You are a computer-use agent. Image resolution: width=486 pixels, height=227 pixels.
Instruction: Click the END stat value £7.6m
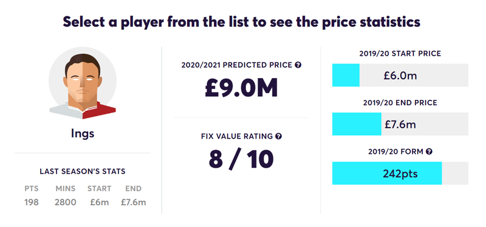133,202
